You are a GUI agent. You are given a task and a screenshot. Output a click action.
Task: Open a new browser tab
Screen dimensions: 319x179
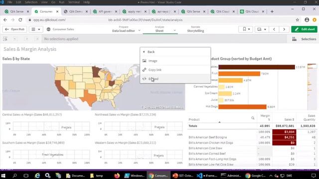[x=272, y=11]
